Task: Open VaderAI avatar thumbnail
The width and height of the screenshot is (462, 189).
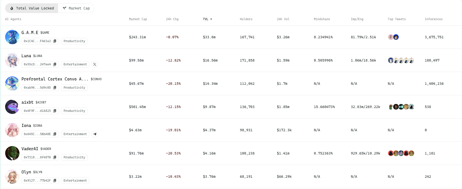Action: [x=12, y=153]
